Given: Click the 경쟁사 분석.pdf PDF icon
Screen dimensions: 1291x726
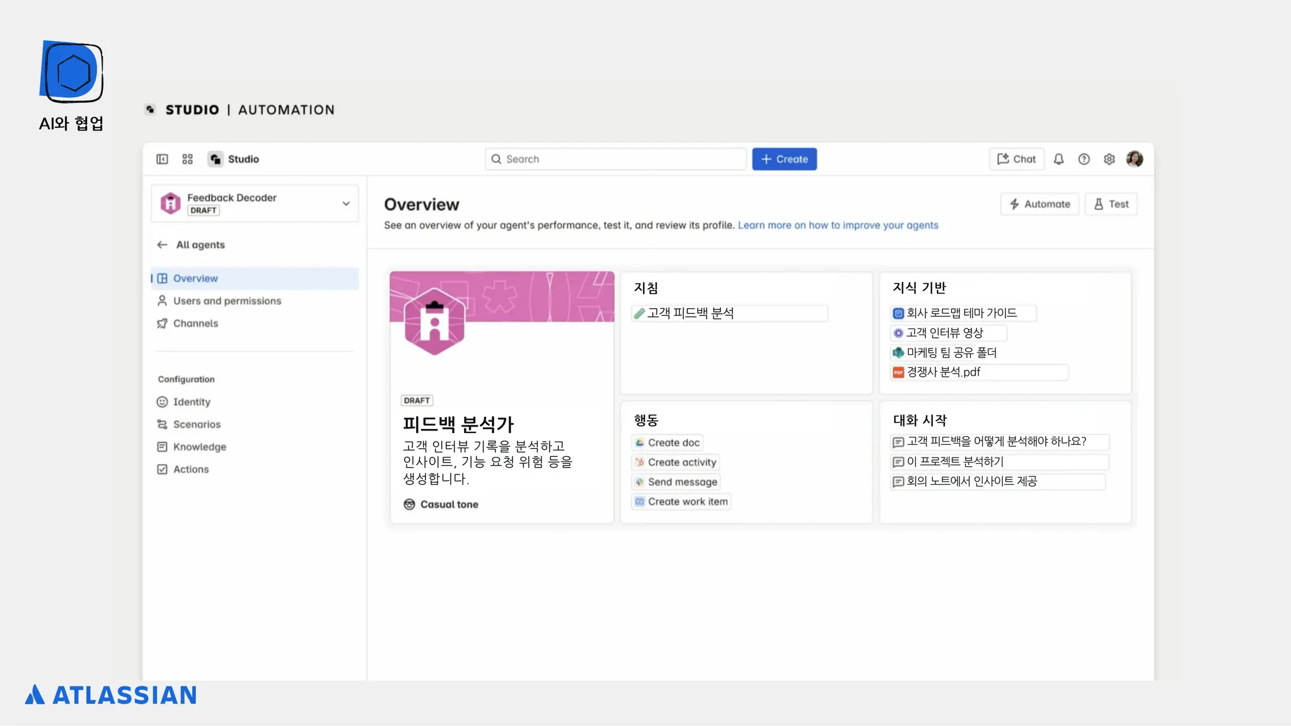Looking at the screenshot, I should (x=898, y=372).
